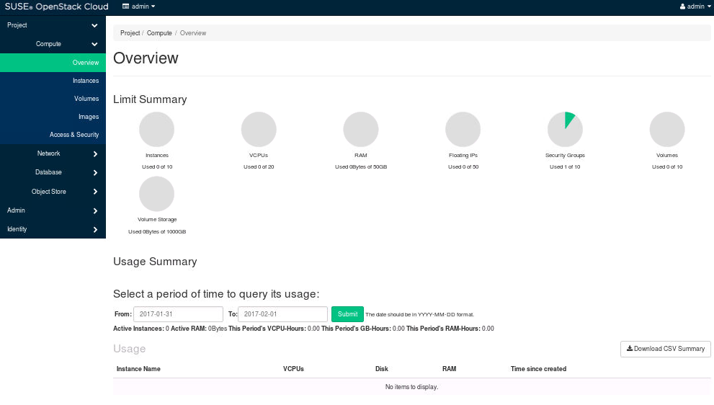The height and width of the screenshot is (405, 714).
Task: Click the Security Groups pie chart
Action: (565, 130)
